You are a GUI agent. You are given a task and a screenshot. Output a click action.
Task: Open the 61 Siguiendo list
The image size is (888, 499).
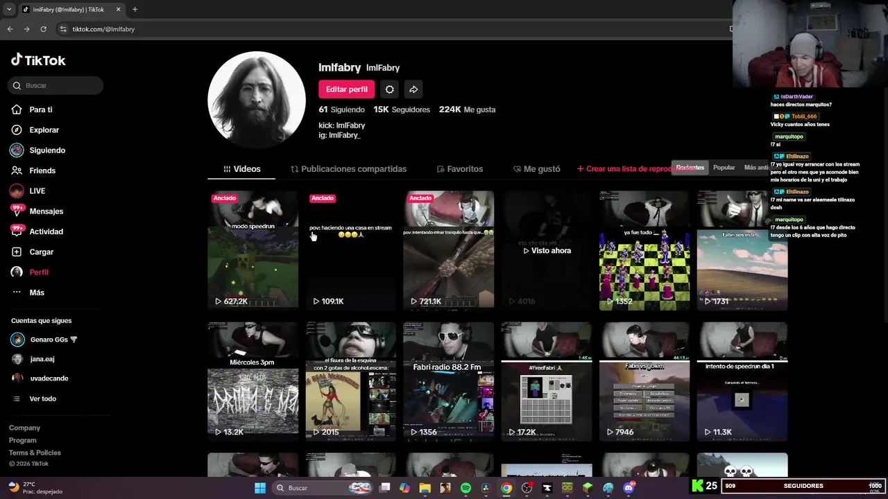(341, 110)
